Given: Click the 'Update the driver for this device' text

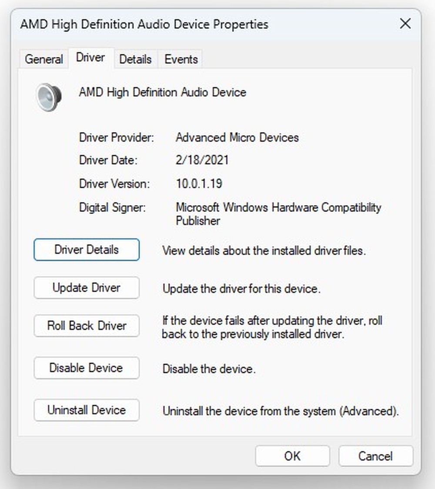Looking at the screenshot, I should coord(241,289).
